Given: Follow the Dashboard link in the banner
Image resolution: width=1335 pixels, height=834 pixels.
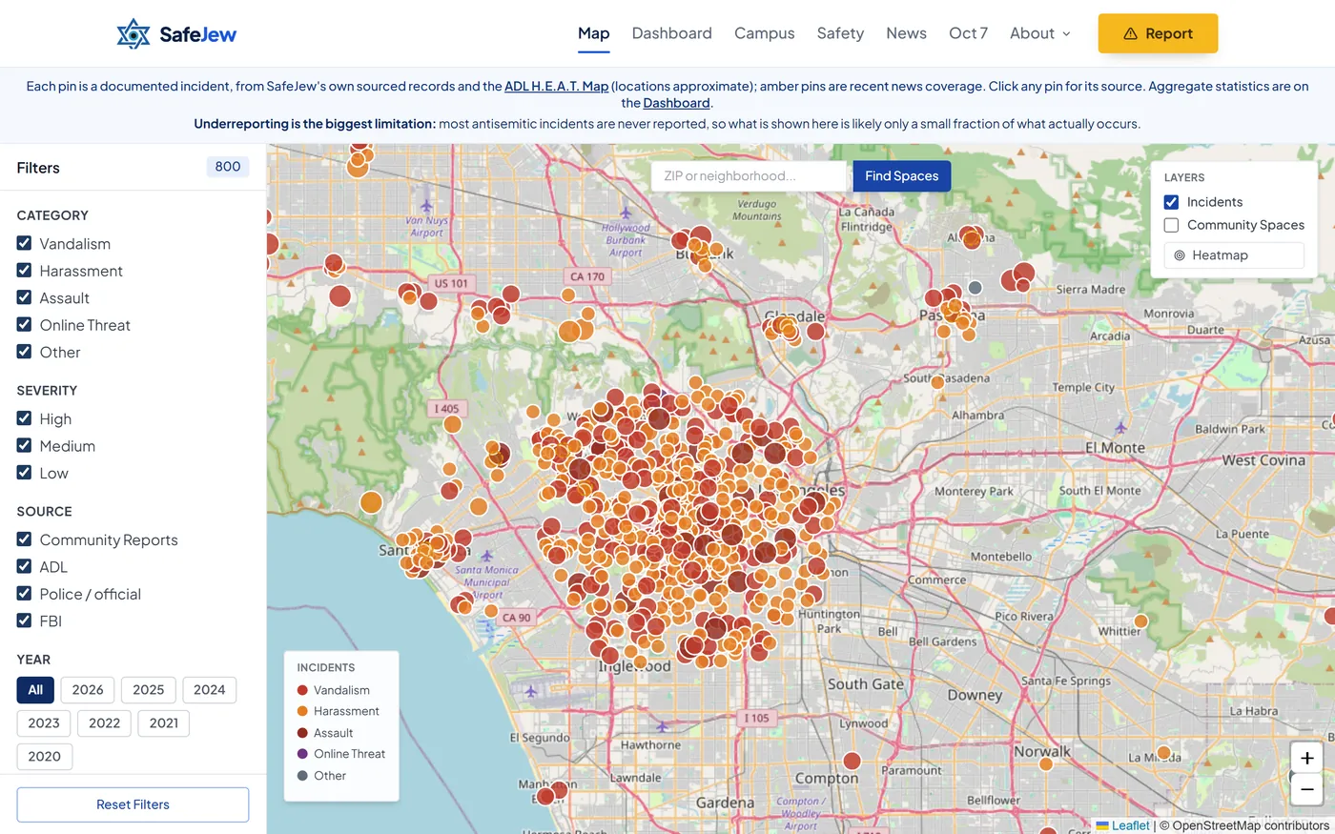Looking at the screenshot, I should tap(676, 103).
